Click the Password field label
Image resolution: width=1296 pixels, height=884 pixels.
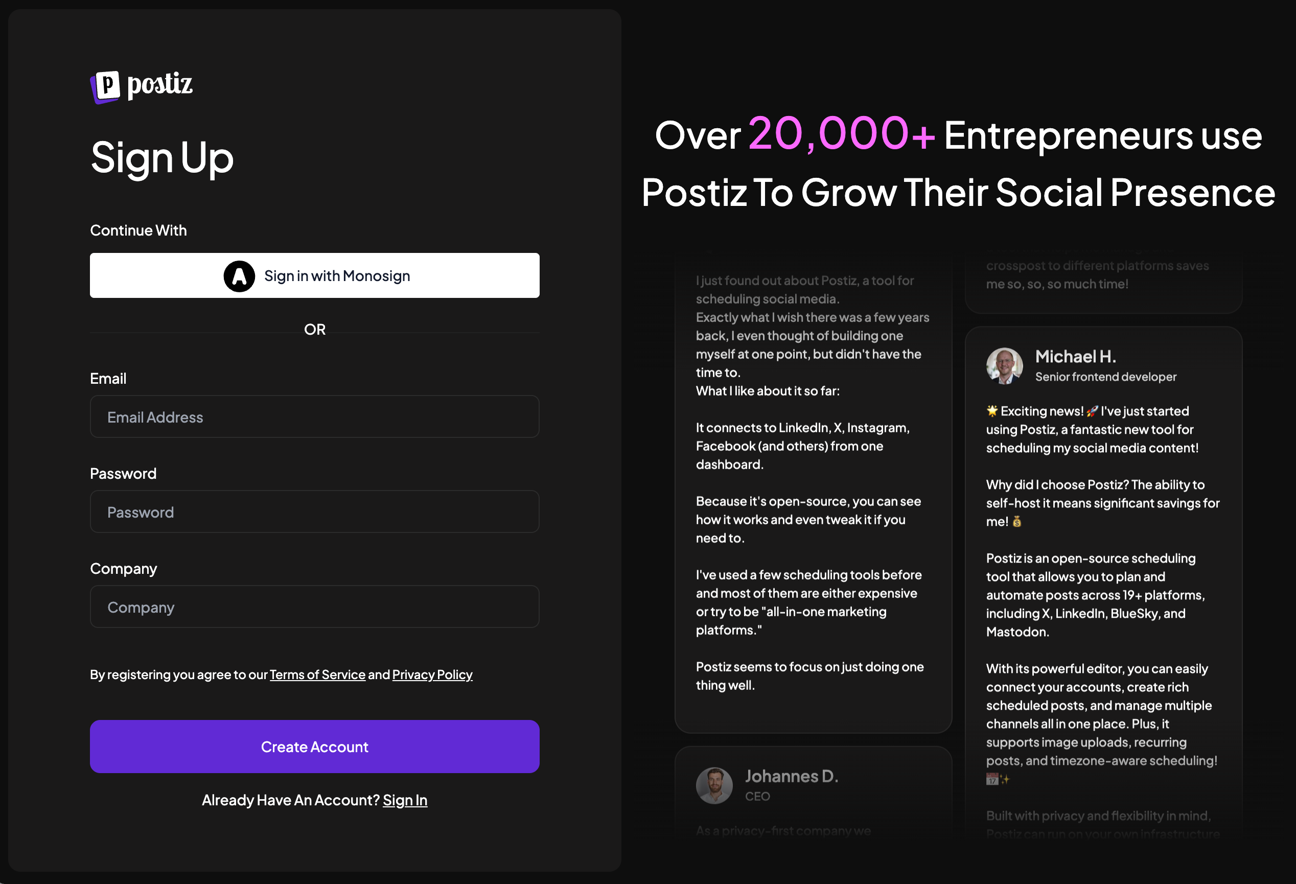[x=123, y=474]
